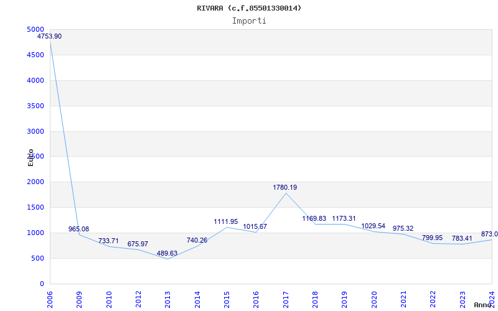The image size is (498, 311).
Task: Click the 799.95 data label
Action: click(432, 238)
